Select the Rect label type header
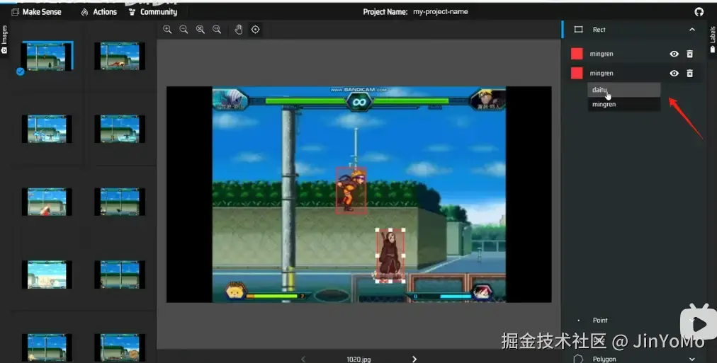717x363 pixels. coord(635,29)
